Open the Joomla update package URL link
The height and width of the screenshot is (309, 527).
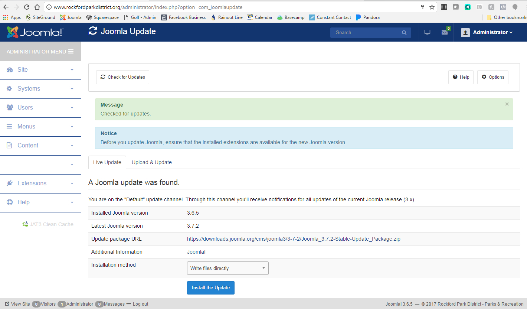point(294,239)
